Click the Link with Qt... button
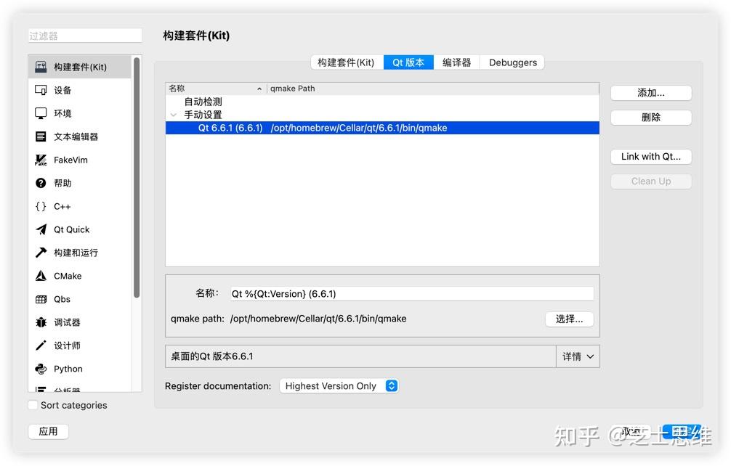 click(651, 157)
